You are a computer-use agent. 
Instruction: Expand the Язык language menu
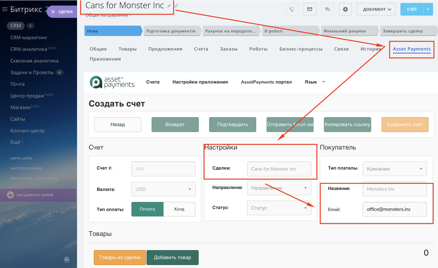(x=315, y=82)
